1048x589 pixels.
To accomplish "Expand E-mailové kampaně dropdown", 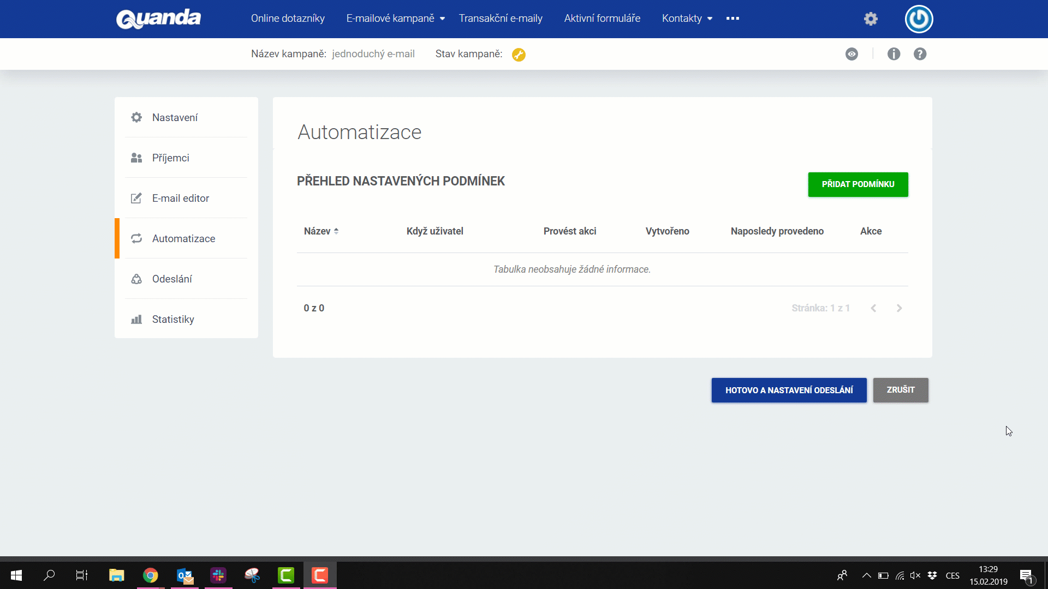I will tap(442, 19).
